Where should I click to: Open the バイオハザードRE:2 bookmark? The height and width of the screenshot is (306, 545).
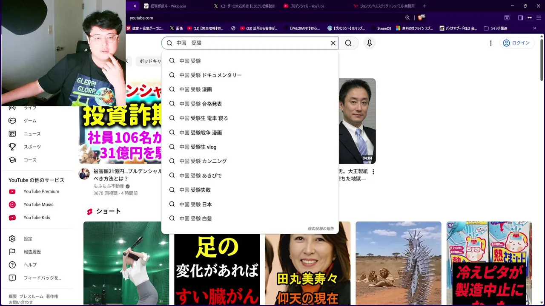[x=458, y=28]
